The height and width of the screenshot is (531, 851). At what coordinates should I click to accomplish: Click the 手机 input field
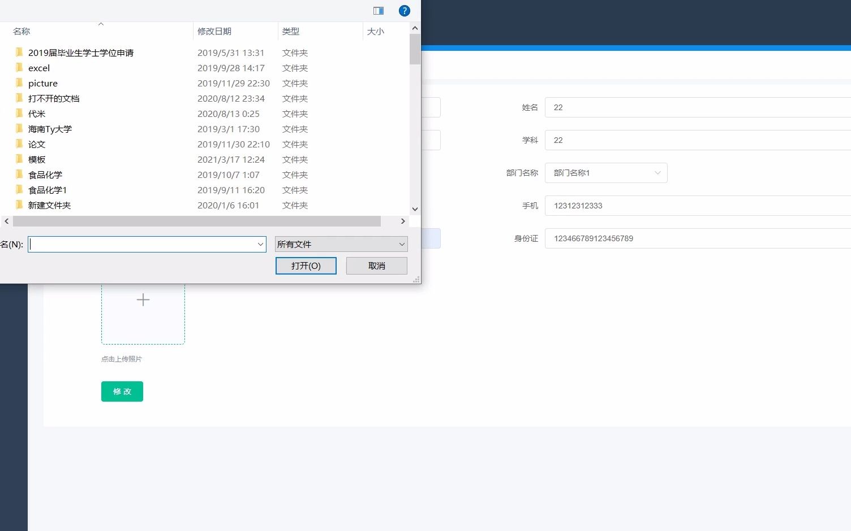(698, 206)
